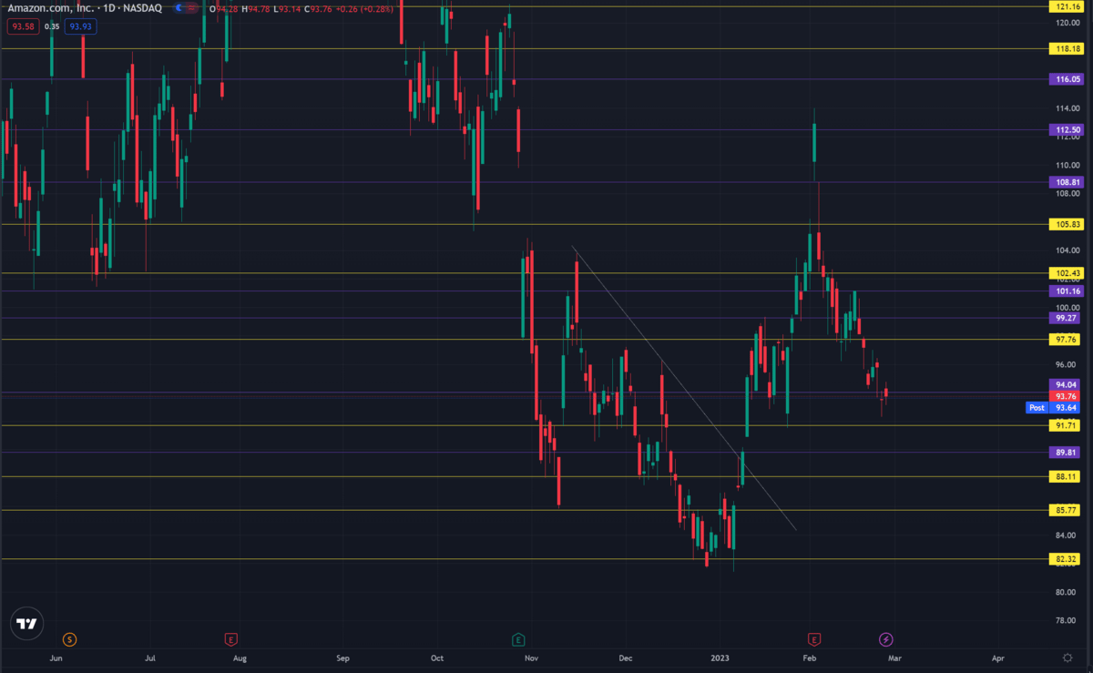The width and height of the screenshot is (1093, 673).
Task: Click the Post market price label
Action: [1037, 408]
